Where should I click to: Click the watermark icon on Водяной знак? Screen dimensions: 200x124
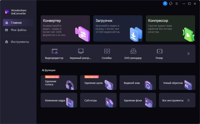pyautogui.click(x=148, y=85)
